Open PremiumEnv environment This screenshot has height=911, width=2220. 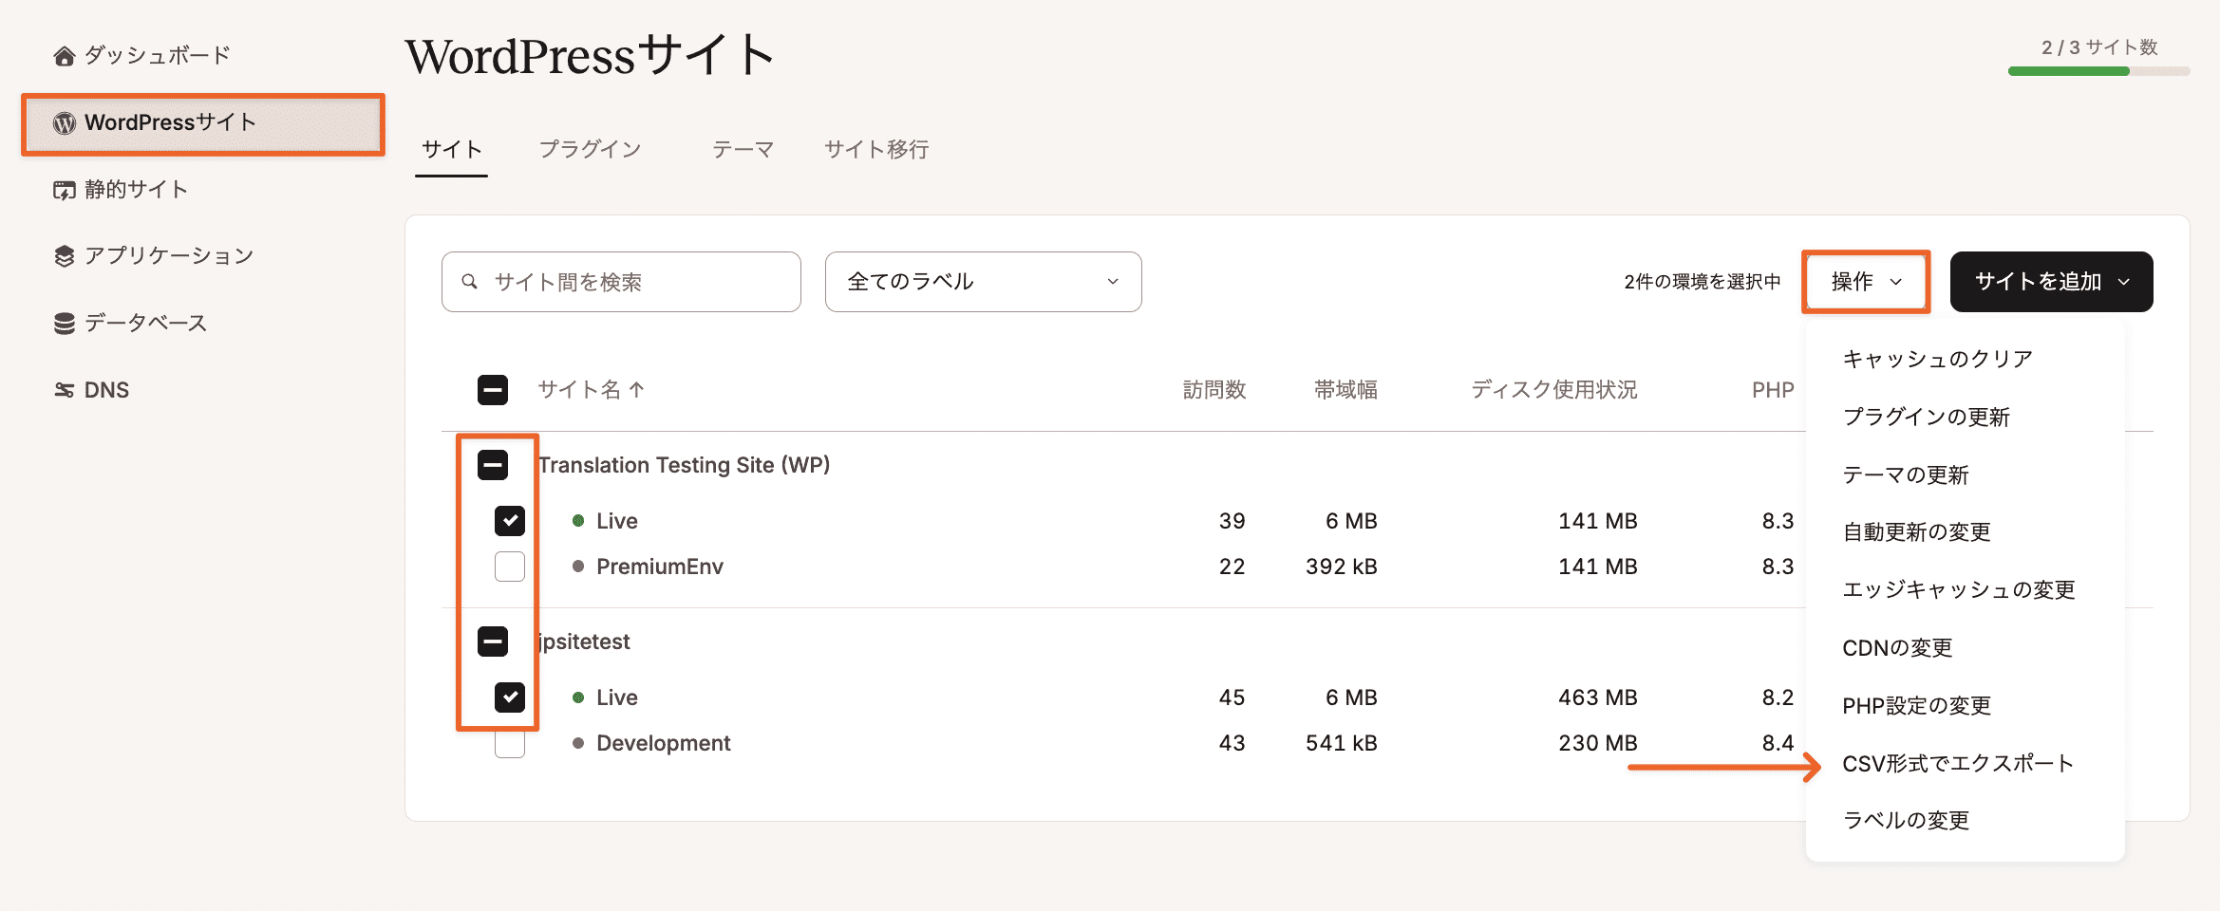660,567
